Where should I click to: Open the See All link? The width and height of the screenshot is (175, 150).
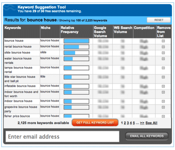[151, 123]
